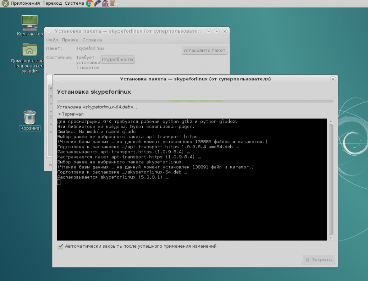The image size is (368, 281).
Task: Open the clipboard paste icon in the panel
Action: (114, 4)
